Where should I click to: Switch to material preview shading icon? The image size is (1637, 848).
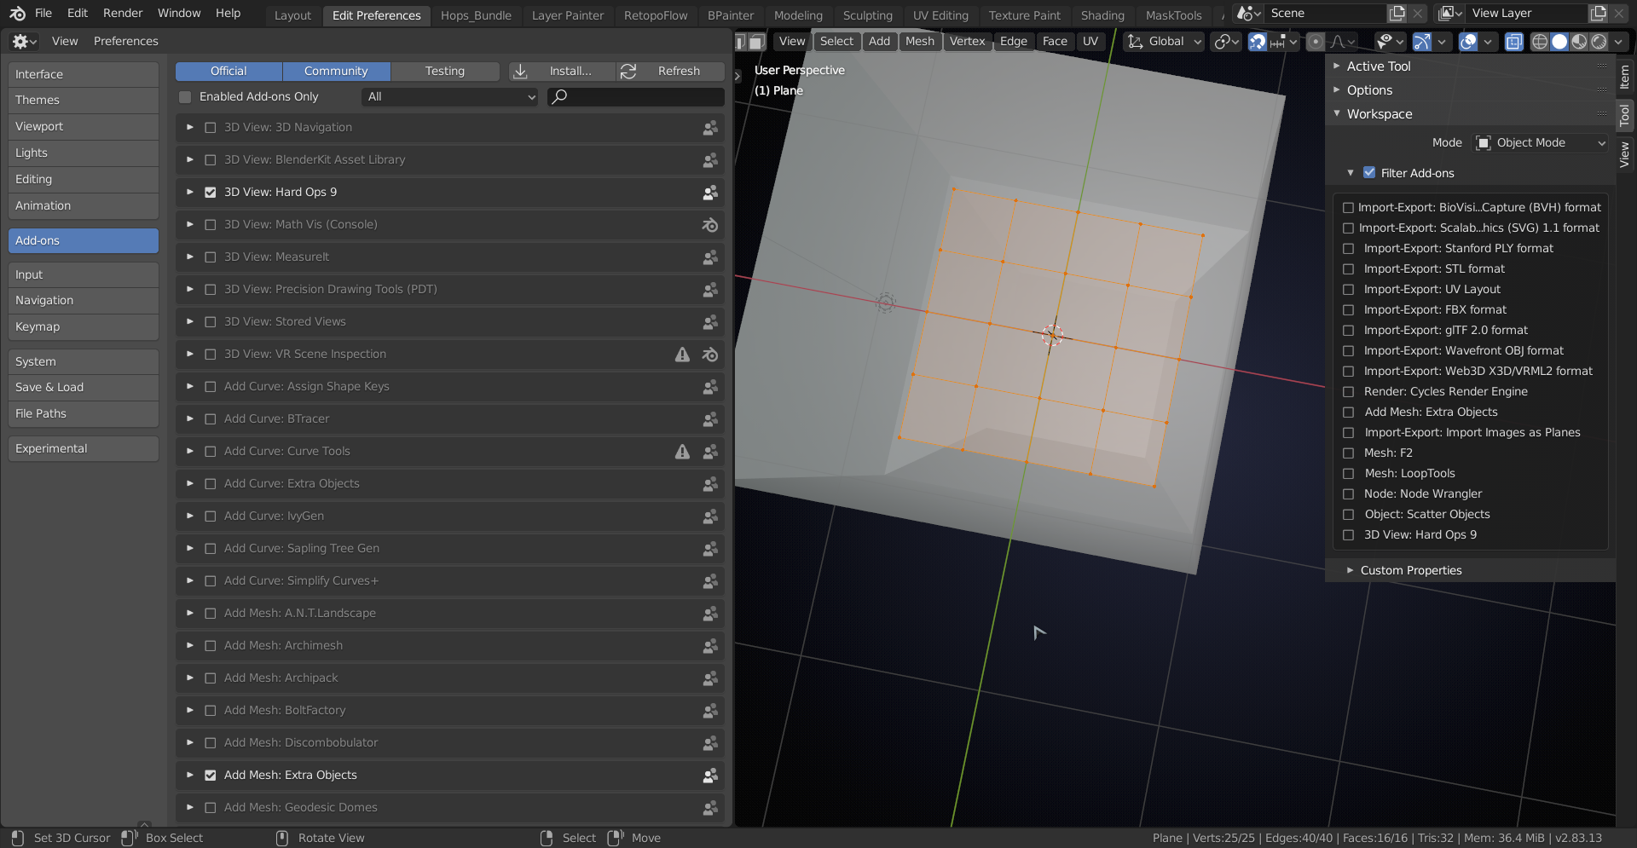(1579, 42)
